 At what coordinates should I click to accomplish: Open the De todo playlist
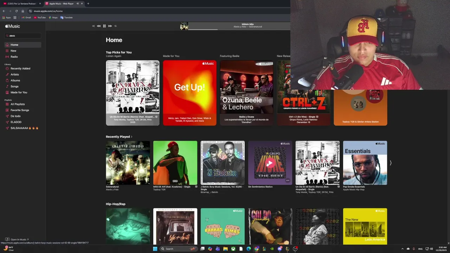click(x=23, y=116)
